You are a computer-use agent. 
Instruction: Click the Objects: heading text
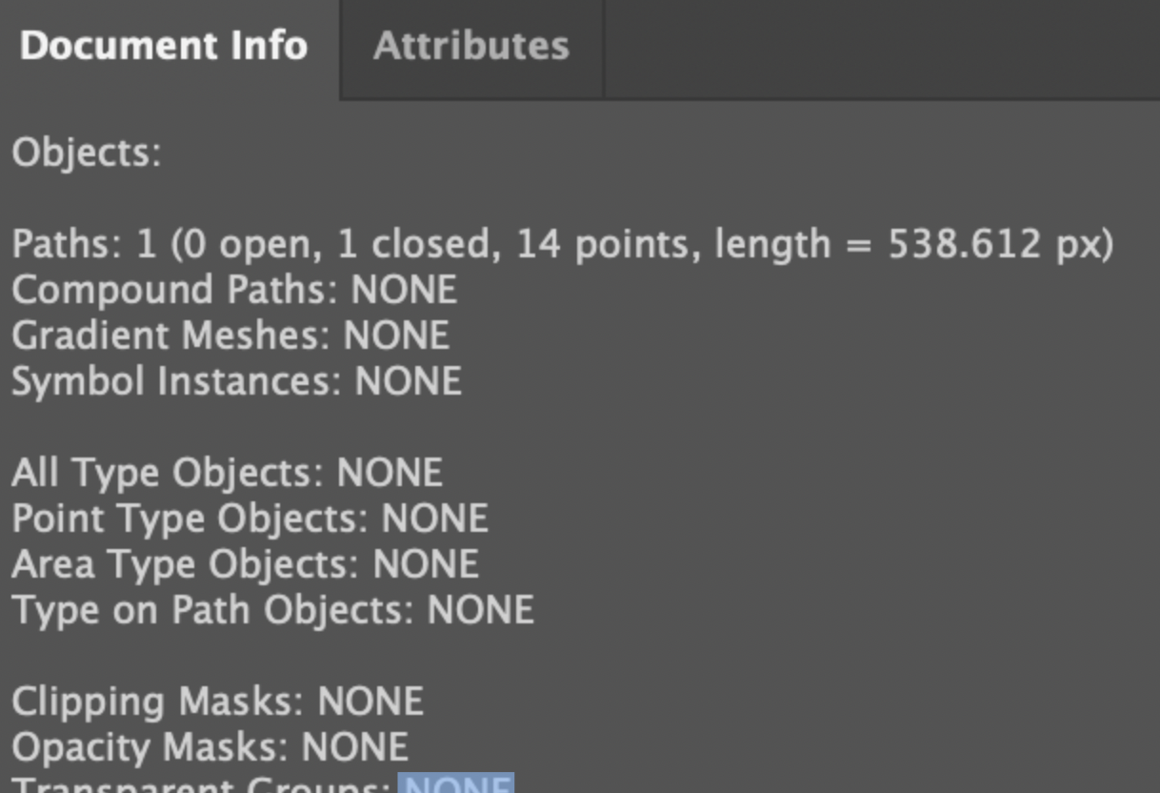[x=87, y=152]
